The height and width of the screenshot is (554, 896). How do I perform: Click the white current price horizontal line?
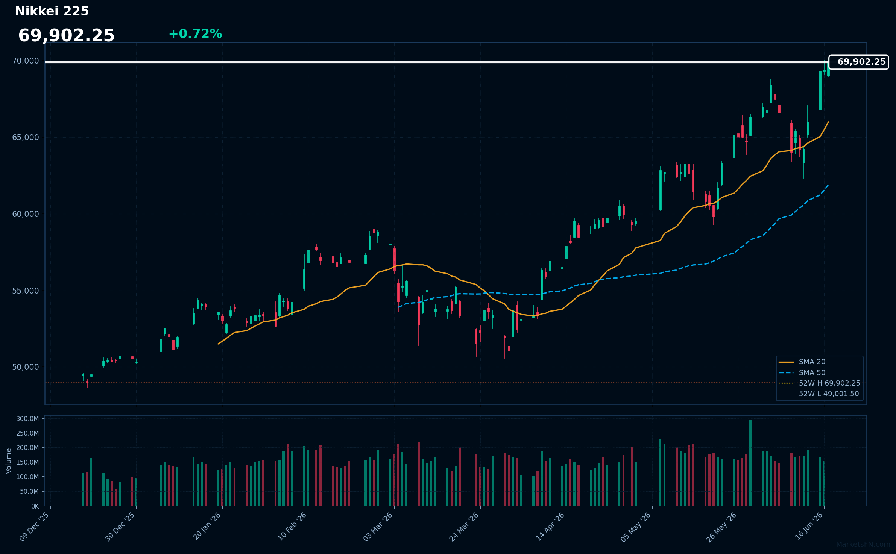tap(436, 62)
